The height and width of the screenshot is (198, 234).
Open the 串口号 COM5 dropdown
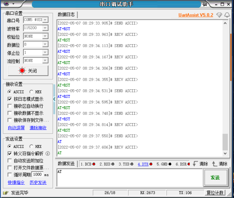pyautogui.click(x=45, y=20)
